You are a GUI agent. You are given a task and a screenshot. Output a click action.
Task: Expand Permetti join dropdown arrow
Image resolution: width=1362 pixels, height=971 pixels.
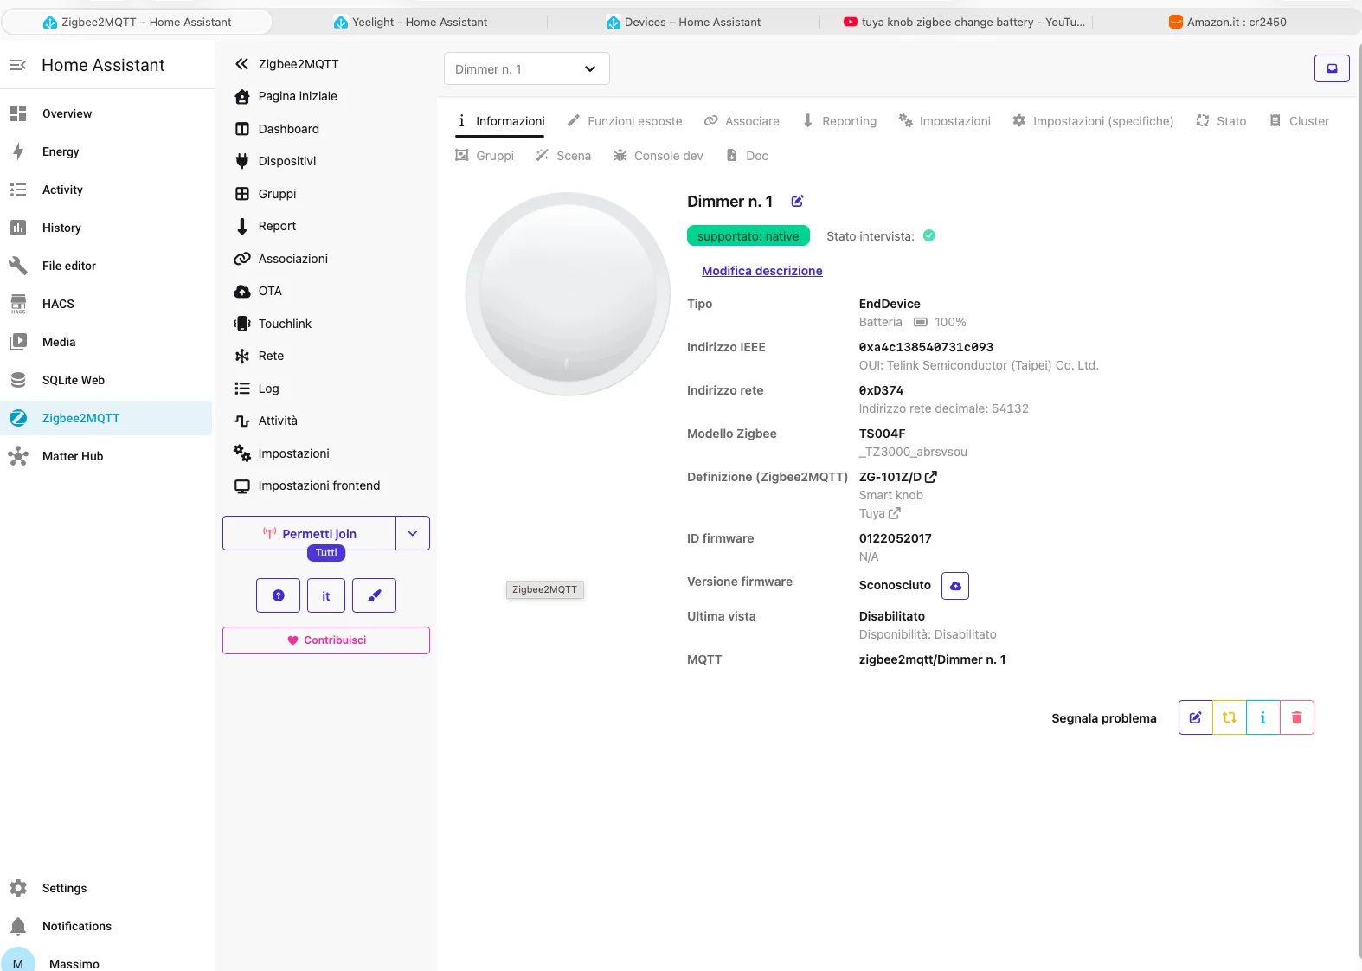[413, 533]
